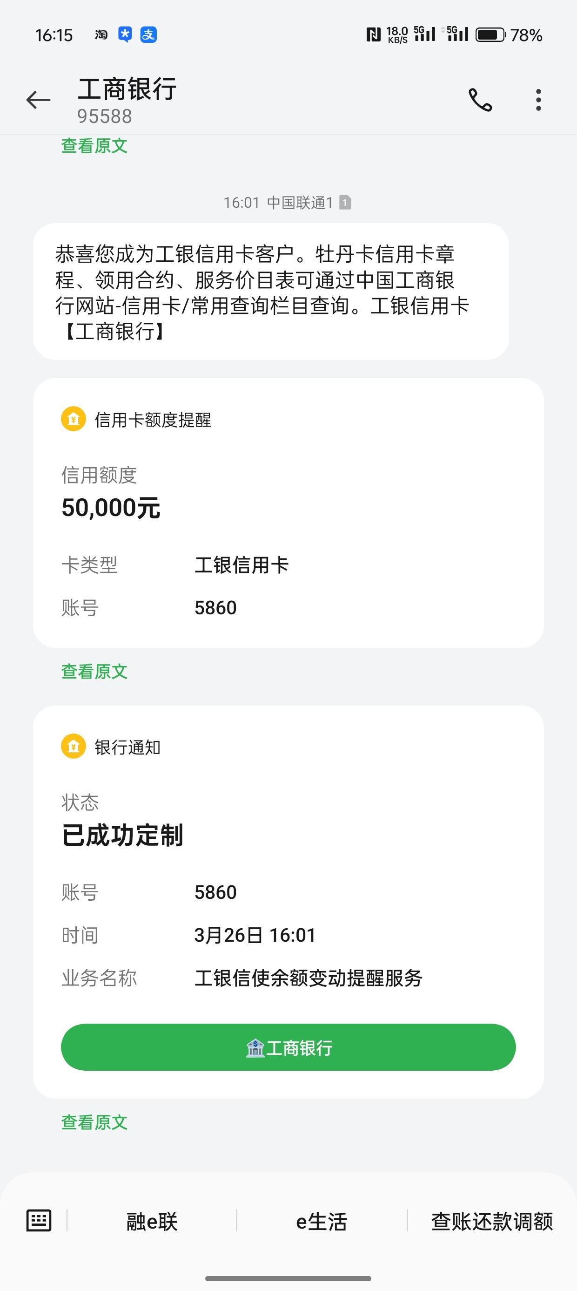View original text below the credit limit card
Image resolution: width=577 pixels, height=1291 pixels.
94,671
